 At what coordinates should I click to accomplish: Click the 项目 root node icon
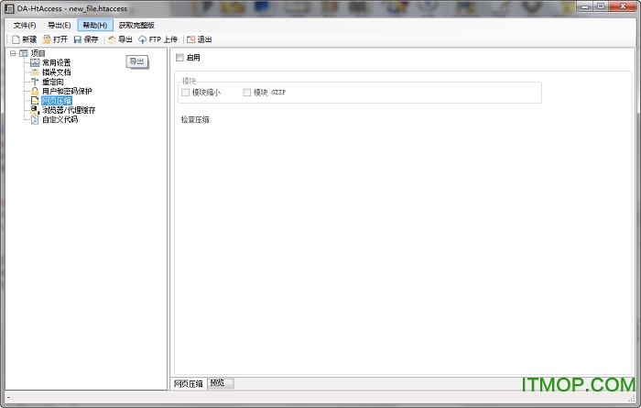pyautogui.click(x=24, y=53)
